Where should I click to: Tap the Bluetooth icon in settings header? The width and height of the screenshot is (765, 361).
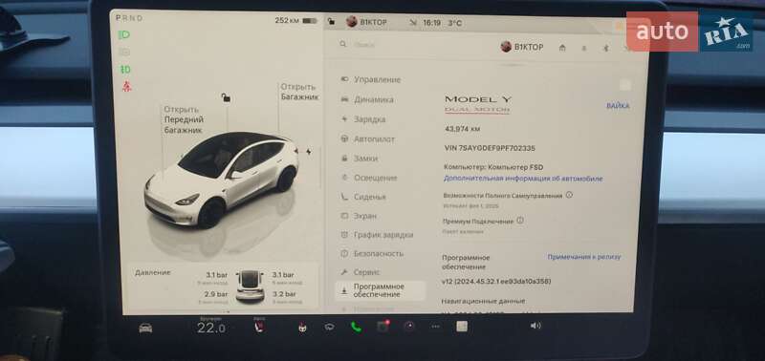(606, 48)
